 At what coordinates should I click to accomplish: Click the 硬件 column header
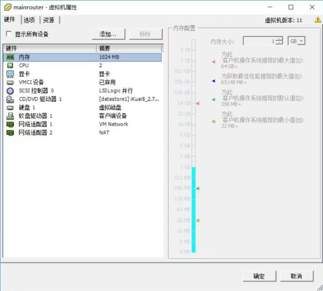click(50, 49)
